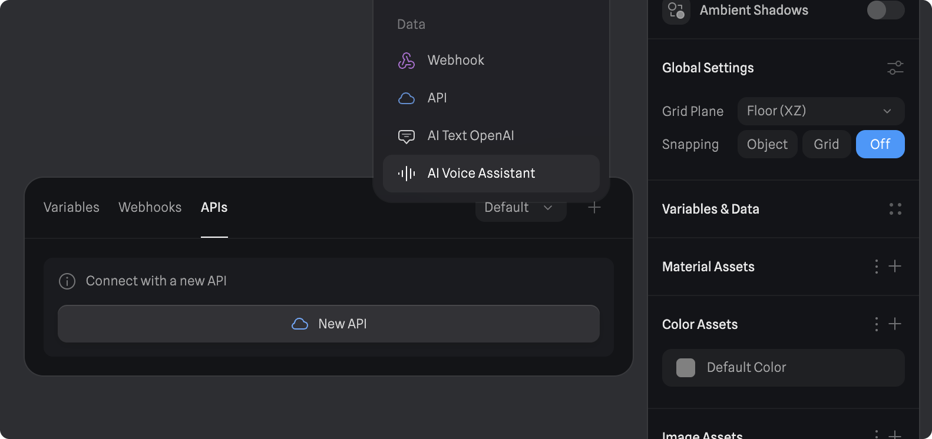
Task: Open the Grid Plane Floor (XZ) dropdown
Action: click(x=820, y=111)
